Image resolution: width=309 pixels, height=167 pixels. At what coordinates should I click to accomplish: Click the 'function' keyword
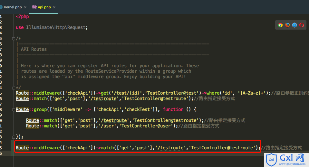coord(173,109)
